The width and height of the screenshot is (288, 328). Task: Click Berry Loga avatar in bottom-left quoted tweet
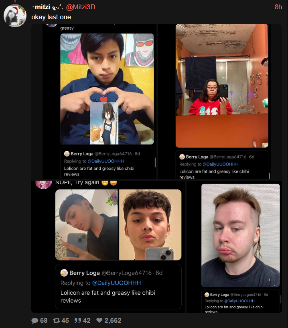pos(64,273)
